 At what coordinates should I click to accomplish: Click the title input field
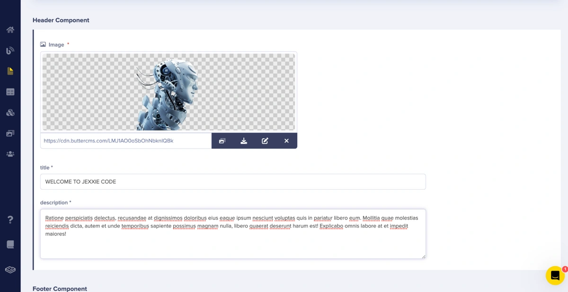point(232,182)
